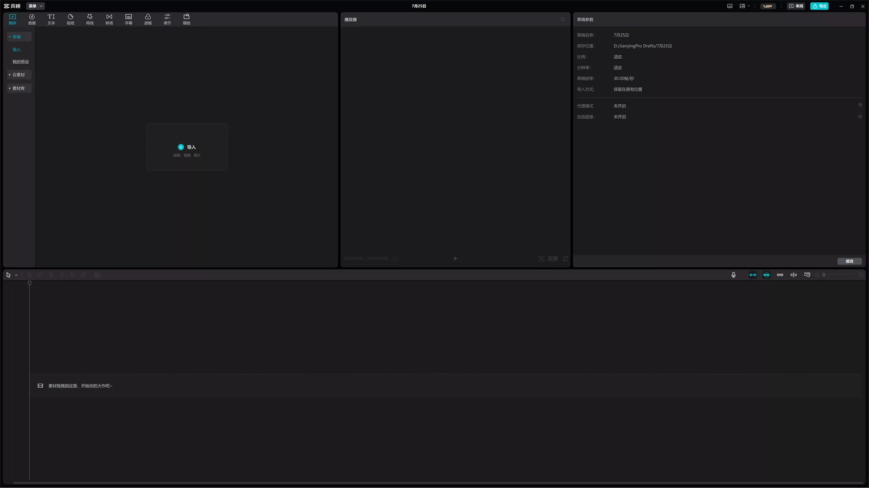Select 我的预设 in the sidebar

[20, 62]
